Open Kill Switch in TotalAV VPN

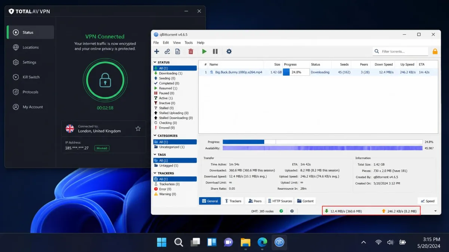[30, 77]
